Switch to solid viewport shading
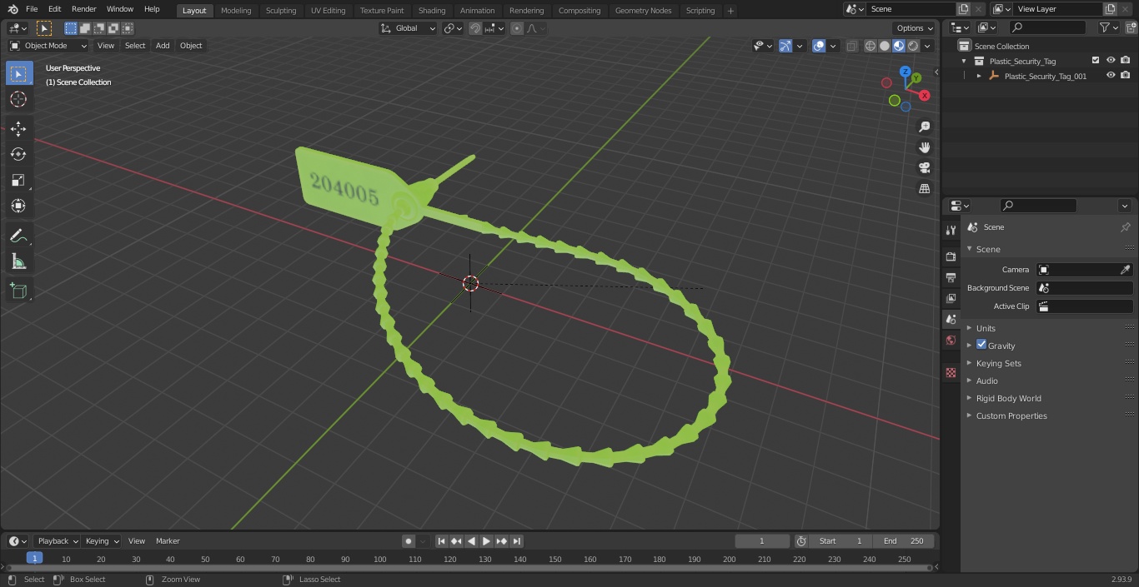Image resolution: width=1139 pixels, height=587 pixels. point(885,46)
